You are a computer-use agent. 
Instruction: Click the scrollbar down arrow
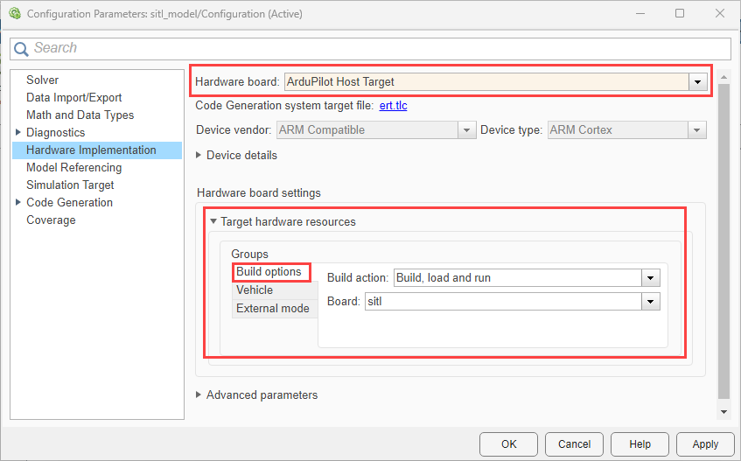tap(724, 412)
